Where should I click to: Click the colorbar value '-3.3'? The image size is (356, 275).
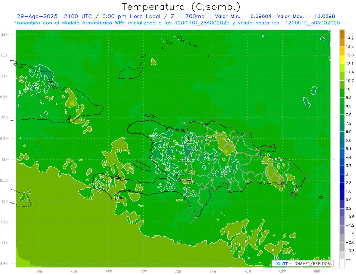(x=350, y=251)
